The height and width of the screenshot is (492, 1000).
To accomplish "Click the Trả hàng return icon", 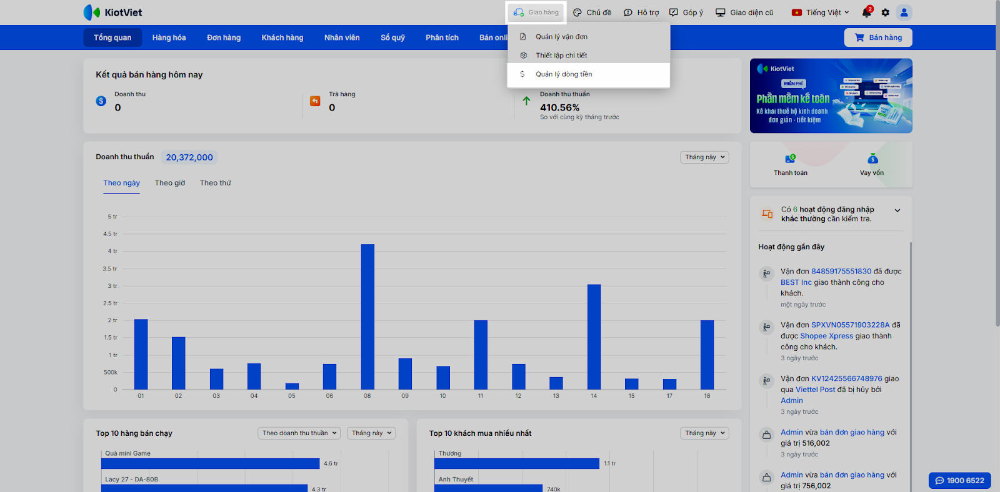I will 315,101.
